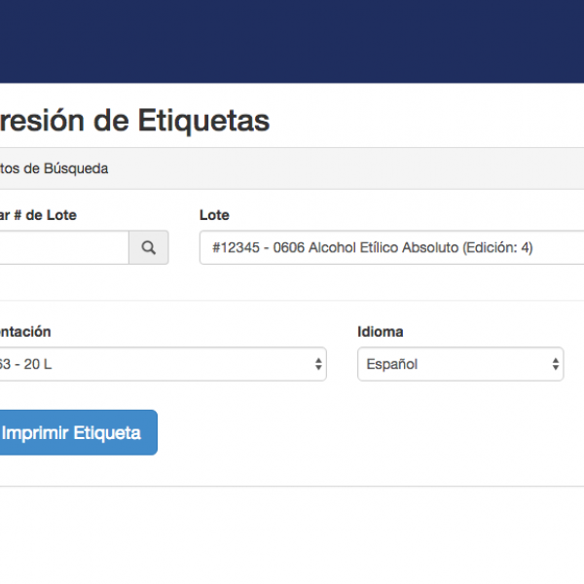
Task: Click the magnifier search icon button
Action: [x=149, y=247]
